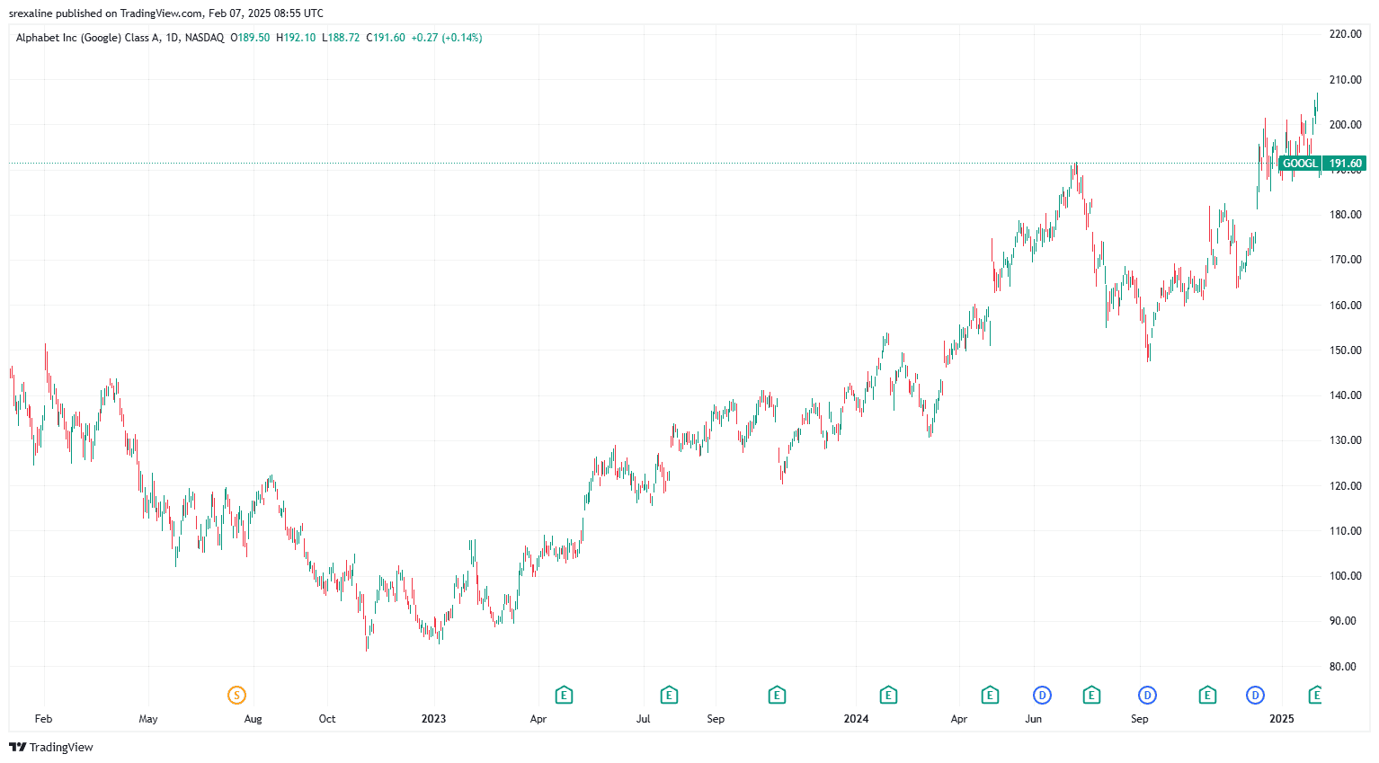Viewport: 1379px width, 763px height.
Task: Click the May time axis label
Action: [x=148, y=719]
